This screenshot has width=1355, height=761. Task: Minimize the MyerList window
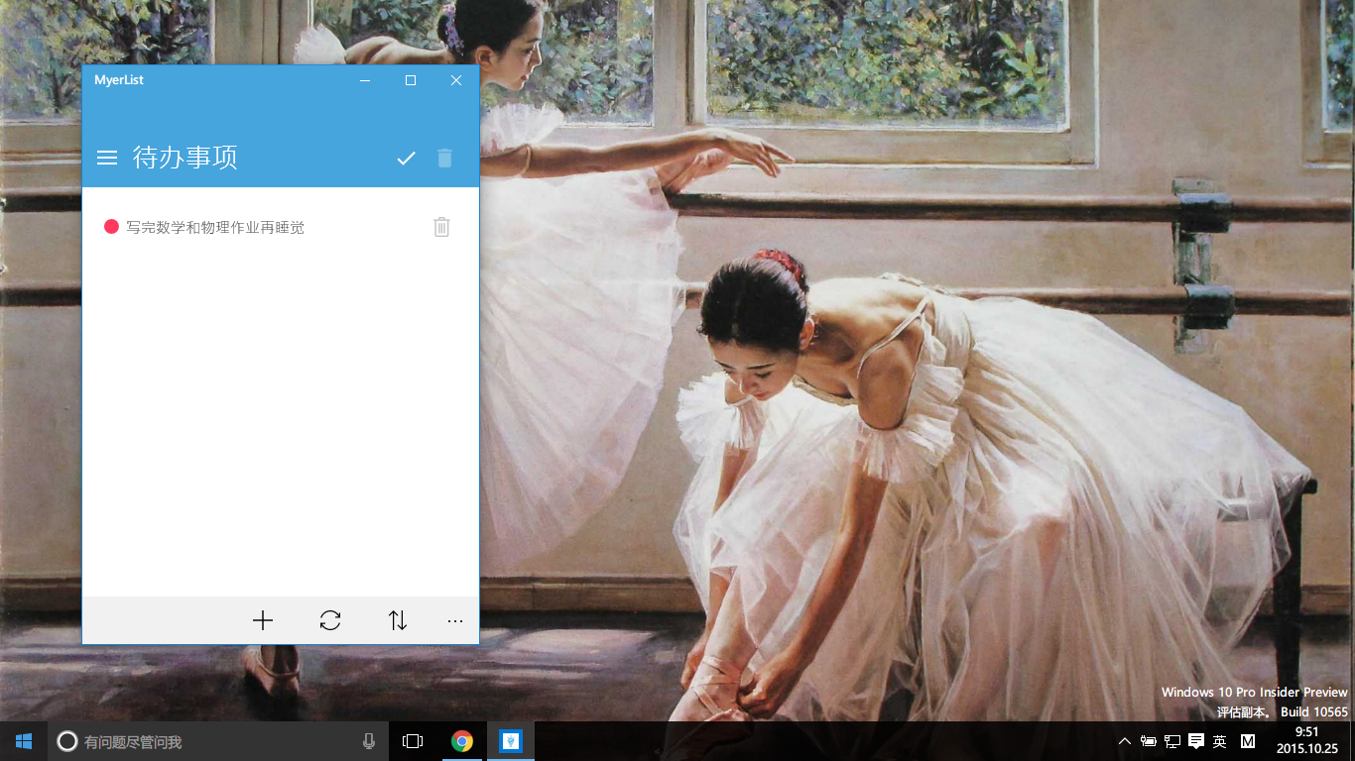(x=365, y=80)
